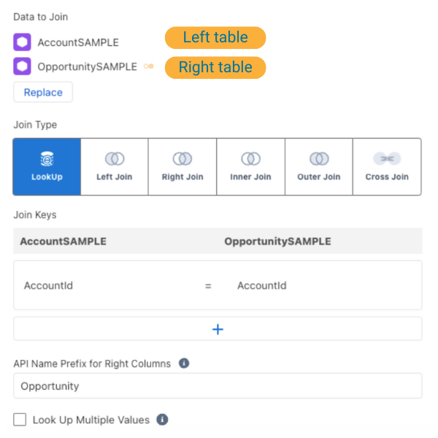Add a new join key row
The image size is (438, 438).
(x=218, y=328)
